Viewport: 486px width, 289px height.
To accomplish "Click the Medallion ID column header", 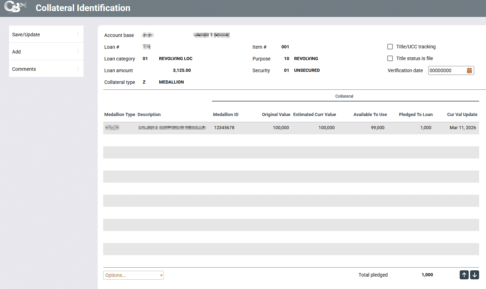I will (226, 115).
